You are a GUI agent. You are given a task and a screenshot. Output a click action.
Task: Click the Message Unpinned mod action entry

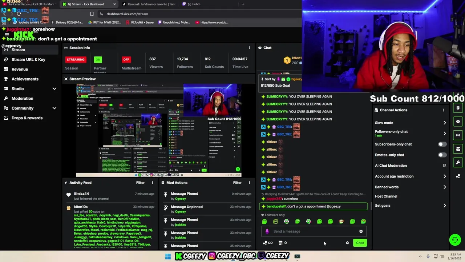point(207,209)
